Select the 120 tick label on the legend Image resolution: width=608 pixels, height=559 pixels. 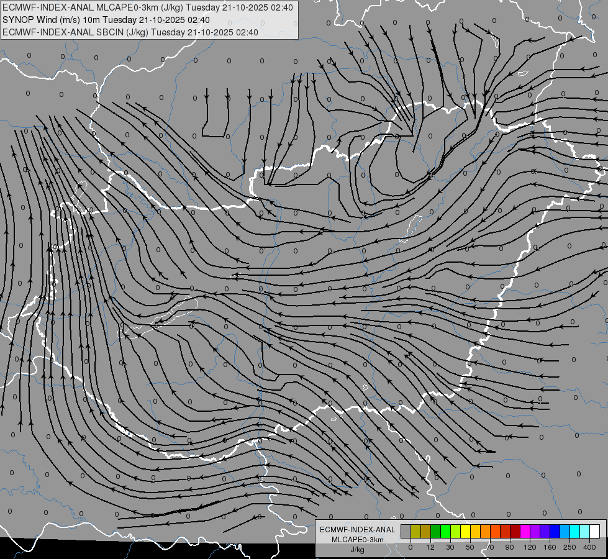coord(530,547)
